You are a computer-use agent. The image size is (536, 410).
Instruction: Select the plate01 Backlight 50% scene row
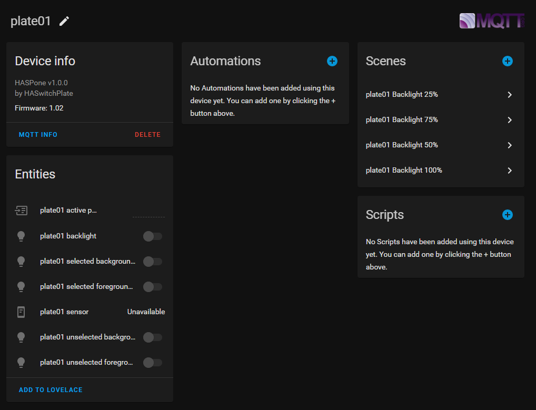coord(402,145)
